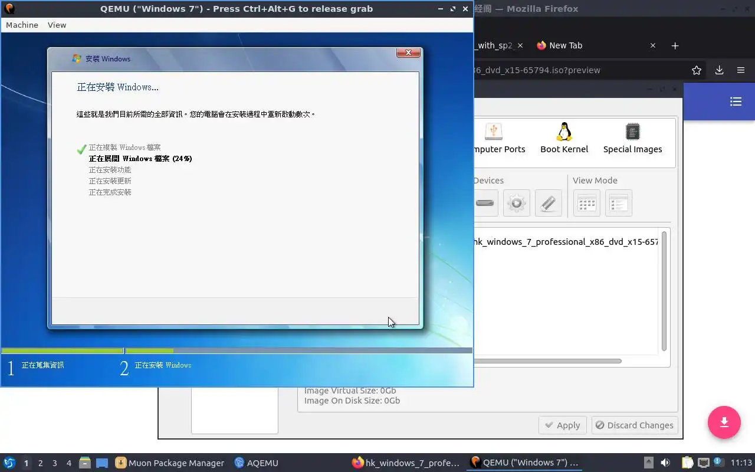
Task: Click the 11:13 panel clock
Action: tap(741, 463)
